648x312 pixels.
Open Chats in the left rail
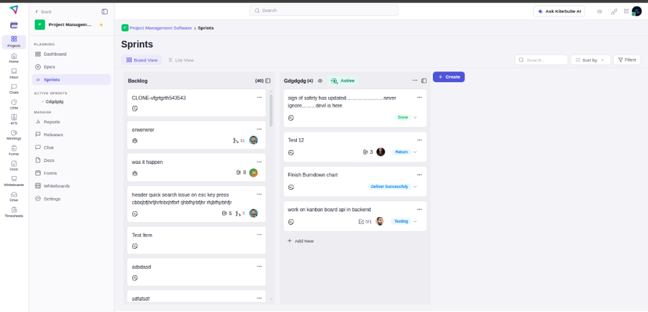click(x=14, y=89)
